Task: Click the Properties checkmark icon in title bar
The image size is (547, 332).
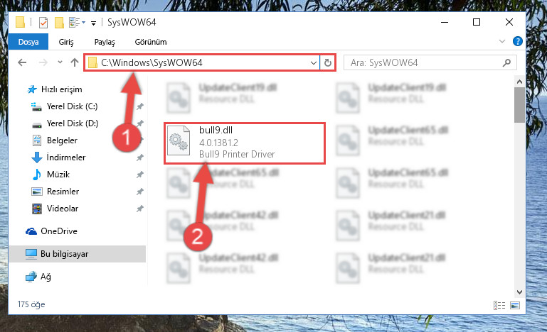Action: click(43, 23)
